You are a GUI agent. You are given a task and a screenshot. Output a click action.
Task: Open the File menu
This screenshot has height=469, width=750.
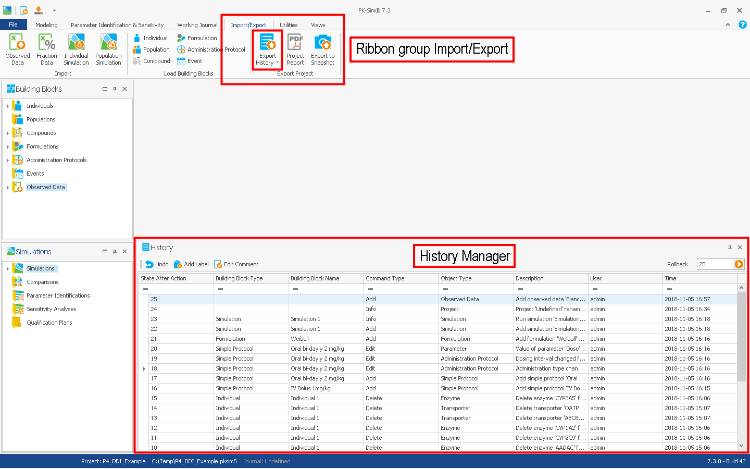[x=14, y=24]
